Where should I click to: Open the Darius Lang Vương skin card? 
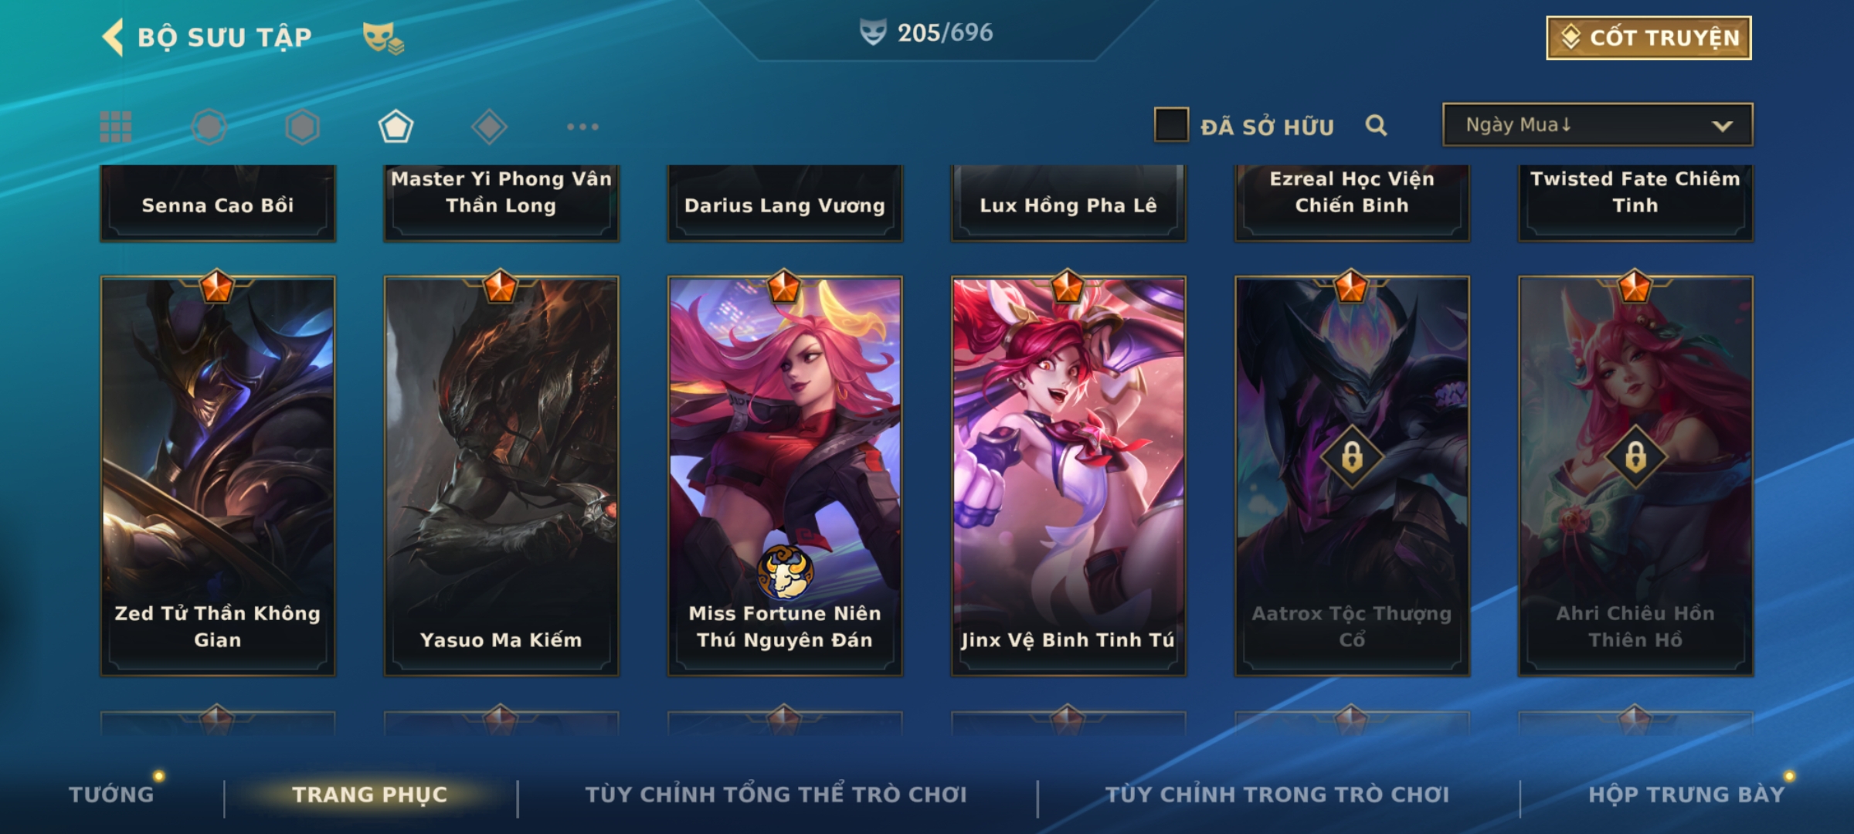(785, 204)
